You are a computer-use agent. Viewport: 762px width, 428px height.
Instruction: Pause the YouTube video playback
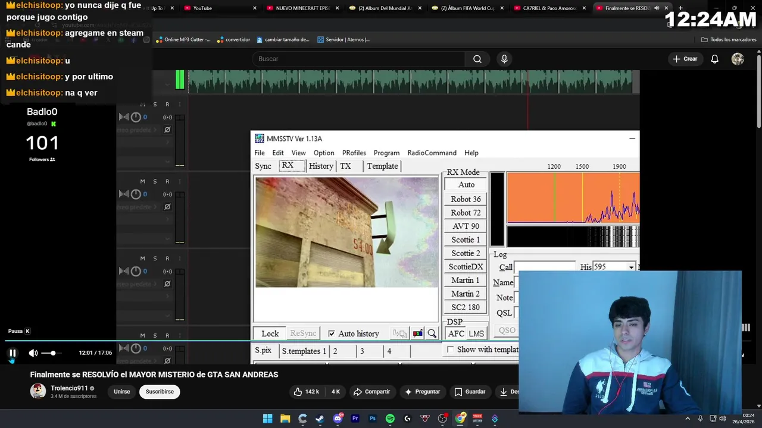coord(13,353)
